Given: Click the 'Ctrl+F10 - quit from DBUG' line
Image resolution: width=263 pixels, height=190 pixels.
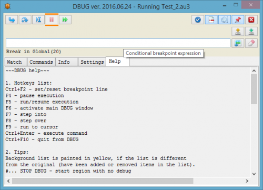Looking at the screenshot, I should (42, 139).
